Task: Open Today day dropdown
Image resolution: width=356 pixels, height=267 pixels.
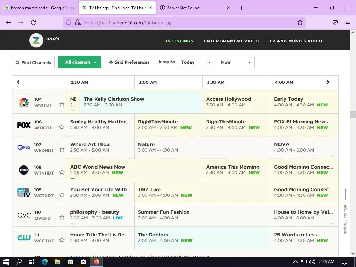Action: tap(196, 62)
